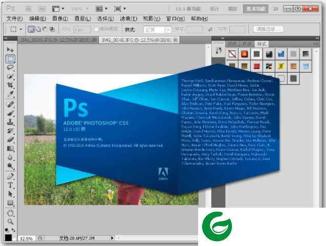Apply the no-style (red slash) swatch
The height and width of the screenshot is (246, 326).
point(232,54)
